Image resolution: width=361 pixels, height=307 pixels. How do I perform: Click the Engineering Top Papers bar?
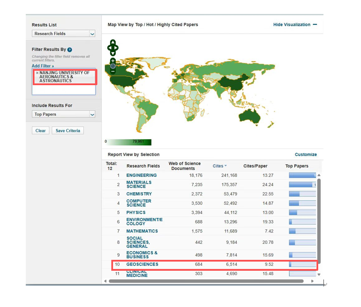click(x=302, y=176)
